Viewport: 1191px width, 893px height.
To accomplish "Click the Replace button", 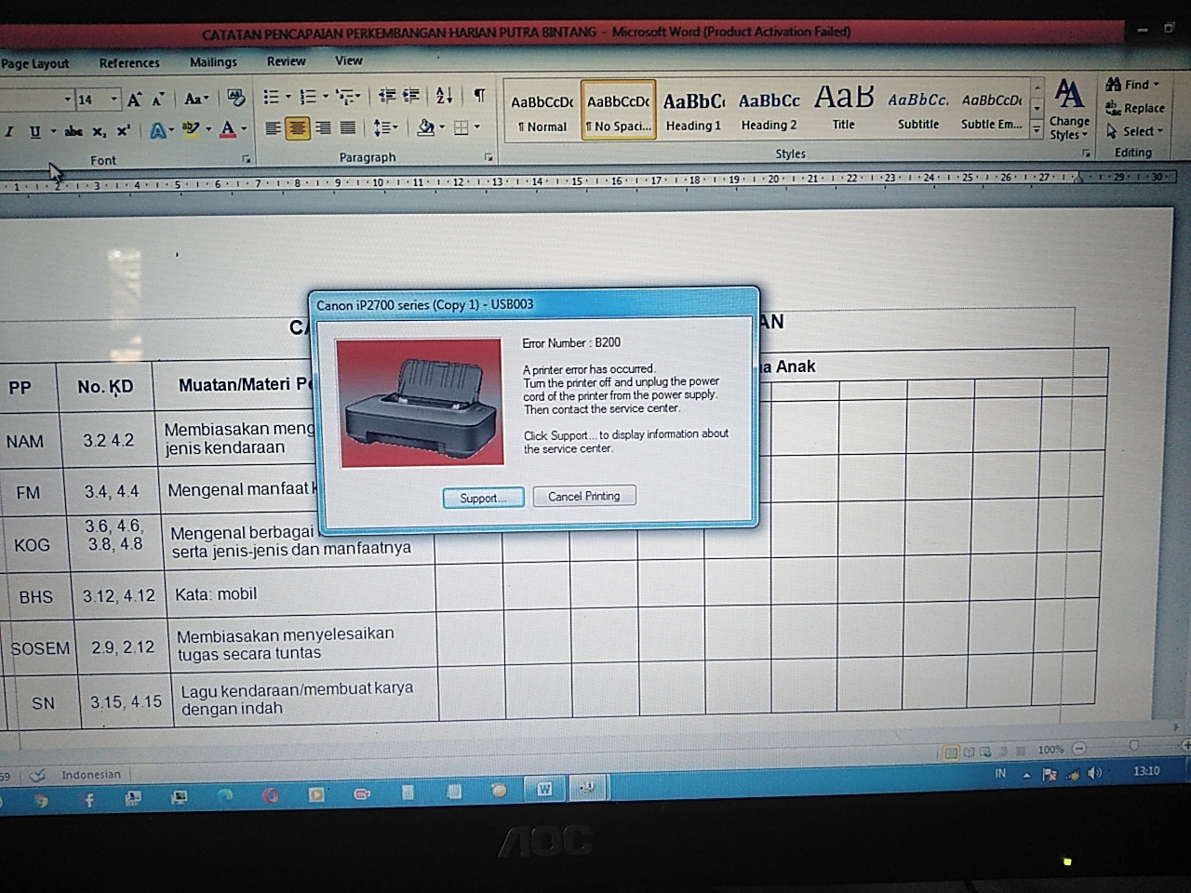I will [1135, 108].
